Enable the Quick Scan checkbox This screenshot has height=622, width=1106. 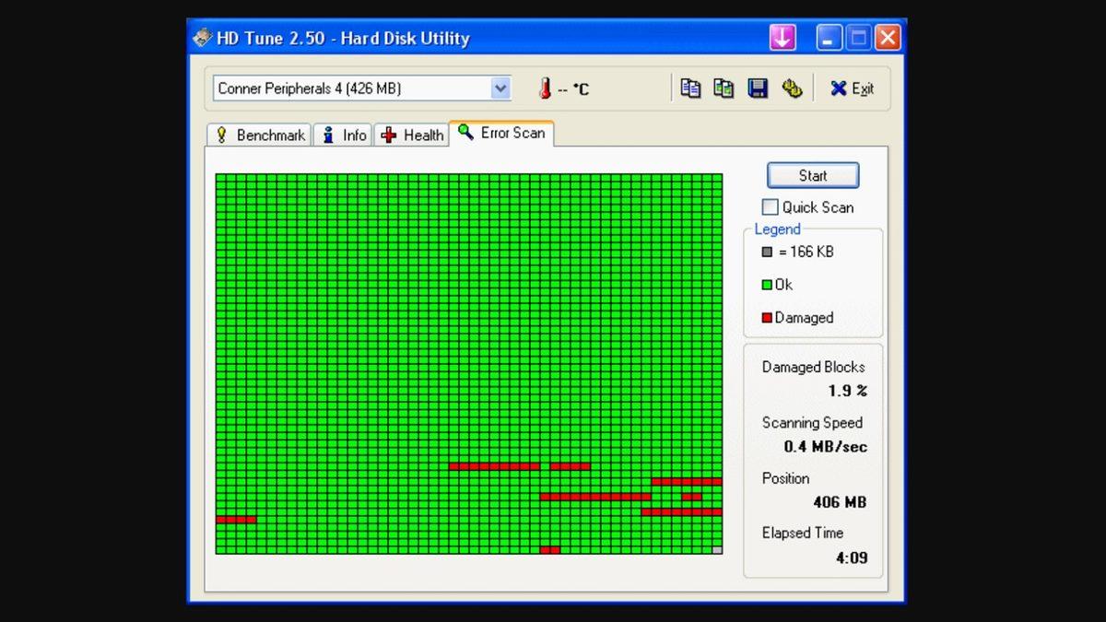(x=771, y=207)
